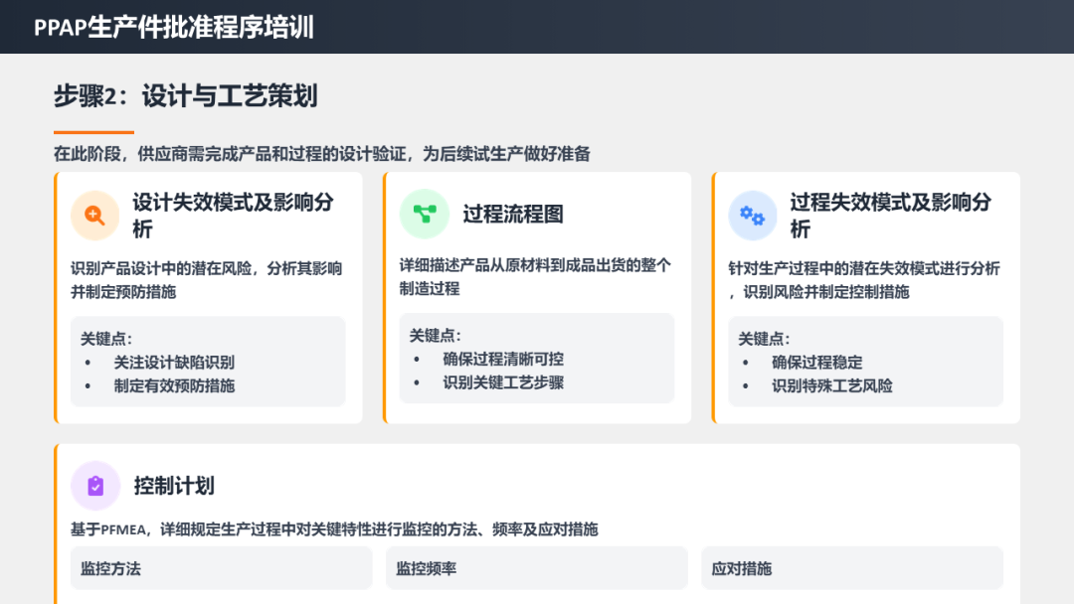Click the heading 步骤2：设计与工艺策划

click(x=185, y=96)
